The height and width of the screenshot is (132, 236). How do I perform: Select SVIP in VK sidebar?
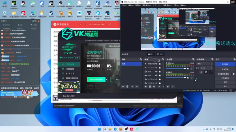[69, 74]
